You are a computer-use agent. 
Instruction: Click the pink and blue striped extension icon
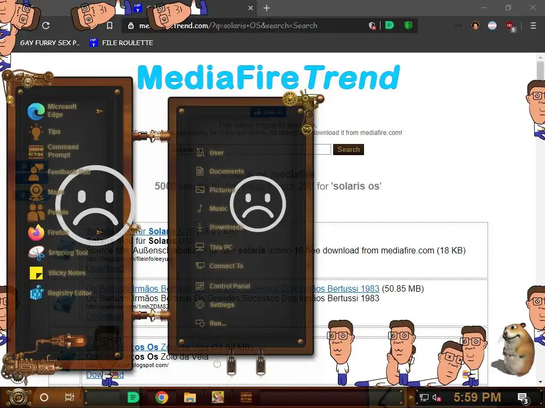pyautogui.click(x=492, y=25)
